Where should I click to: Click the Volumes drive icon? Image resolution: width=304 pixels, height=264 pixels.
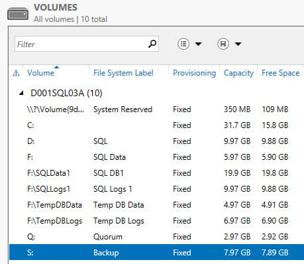coord(18,14)
